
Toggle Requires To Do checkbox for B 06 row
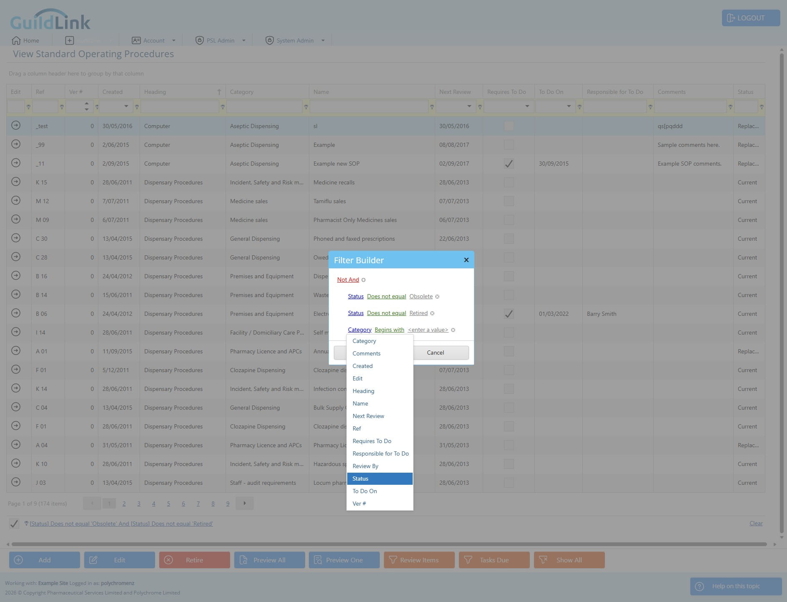point(509,314)
